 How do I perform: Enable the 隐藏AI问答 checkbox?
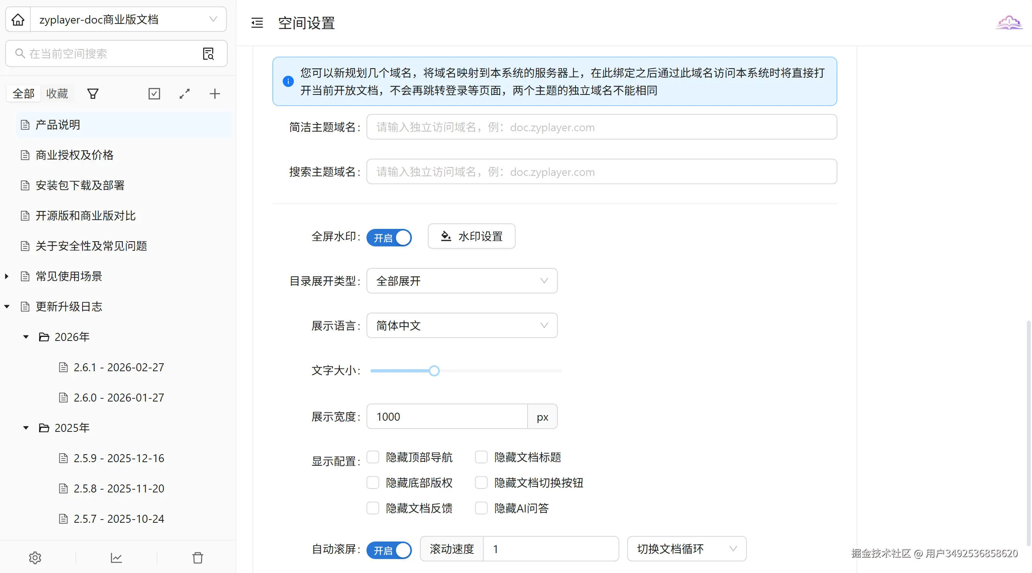tap(481, 508)
